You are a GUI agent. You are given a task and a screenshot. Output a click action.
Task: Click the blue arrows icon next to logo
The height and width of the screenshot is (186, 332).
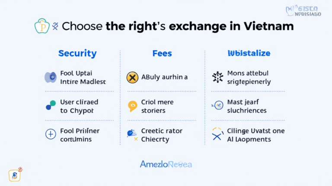point(55,27)
